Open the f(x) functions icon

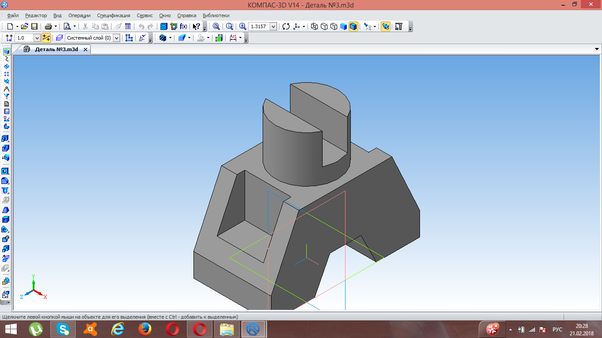[x=183, y=26]
